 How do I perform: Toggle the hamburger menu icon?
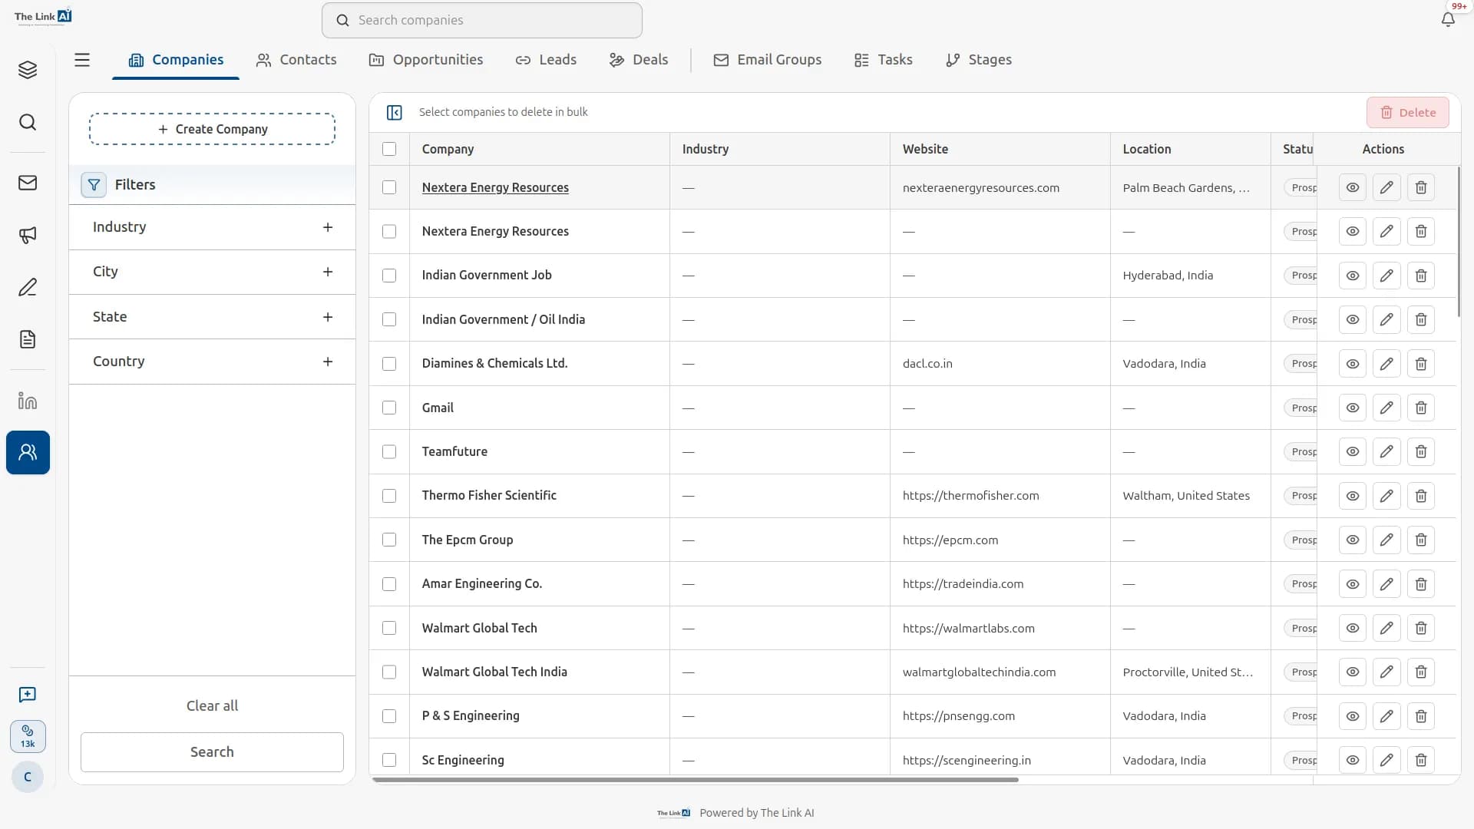click(82, 60)
